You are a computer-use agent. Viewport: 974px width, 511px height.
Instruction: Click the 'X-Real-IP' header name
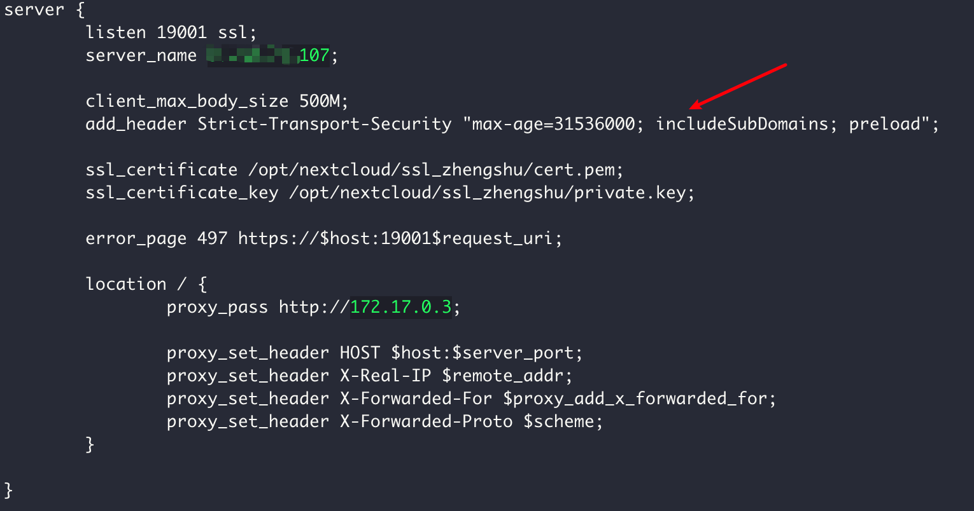tap(385, 376)
